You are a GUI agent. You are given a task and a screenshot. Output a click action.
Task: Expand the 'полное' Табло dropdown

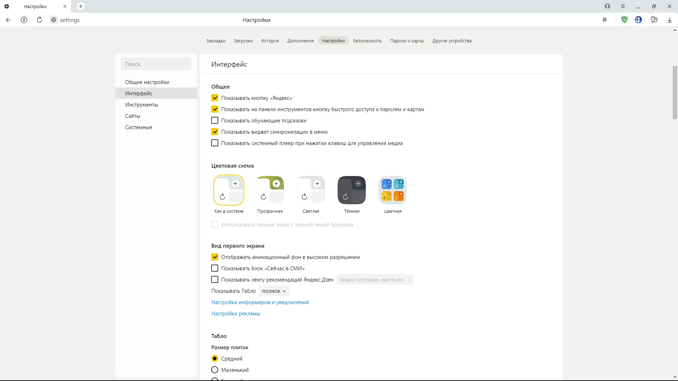pos(274,291)
